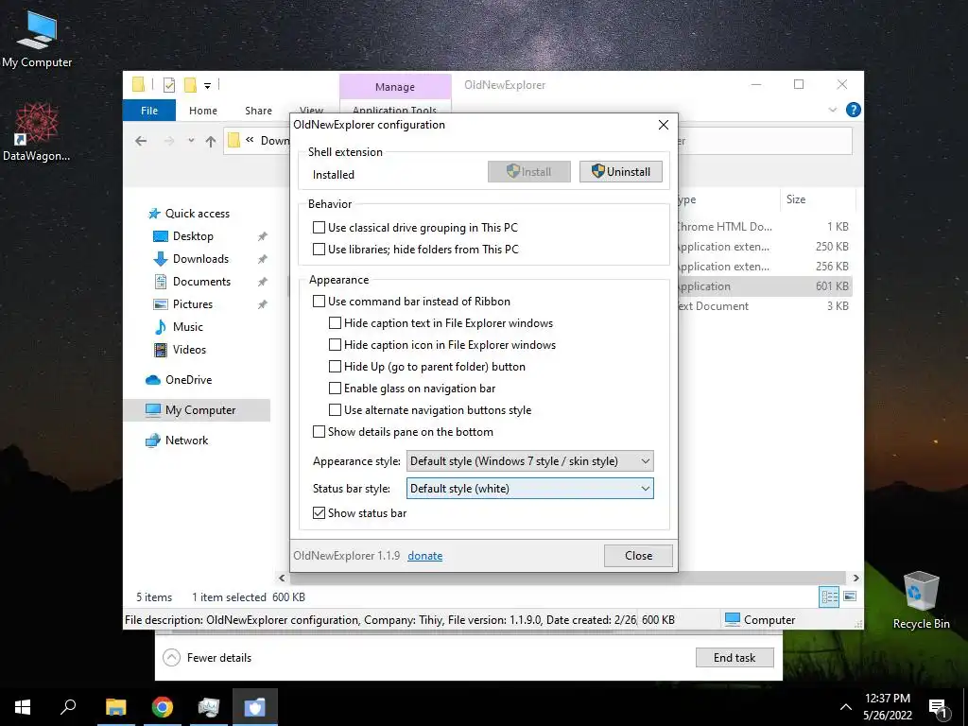968x726 pixels.
Task: Select Music in navigation pane
Action: coord(188,326)
